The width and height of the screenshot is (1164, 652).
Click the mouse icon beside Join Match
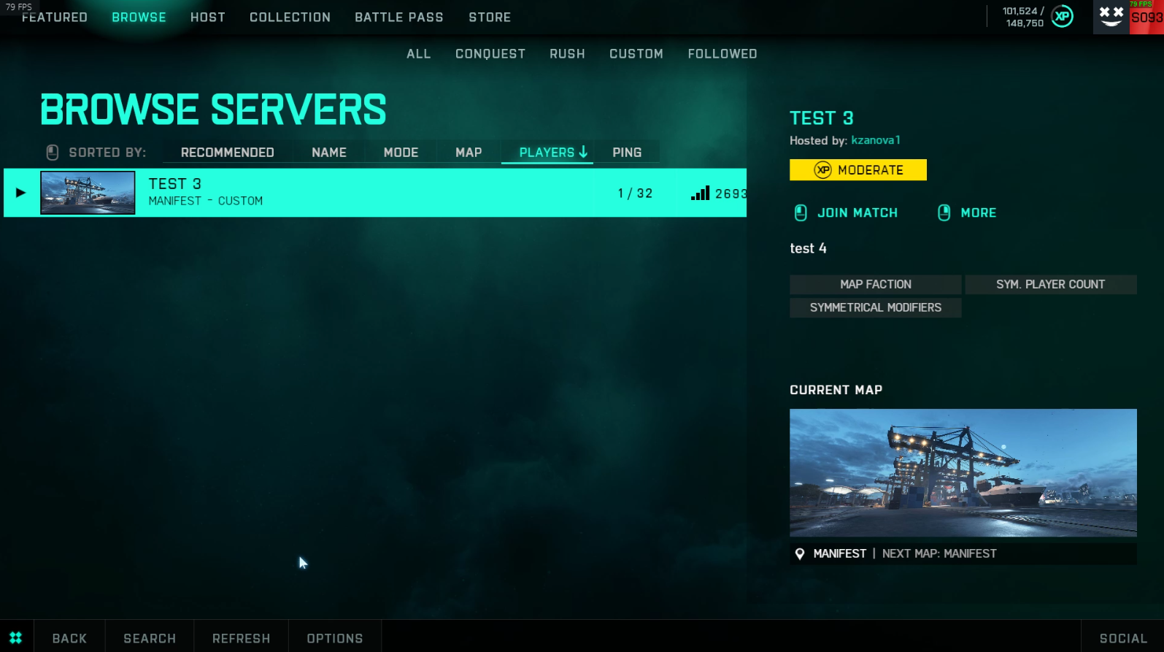coord(801,212)
